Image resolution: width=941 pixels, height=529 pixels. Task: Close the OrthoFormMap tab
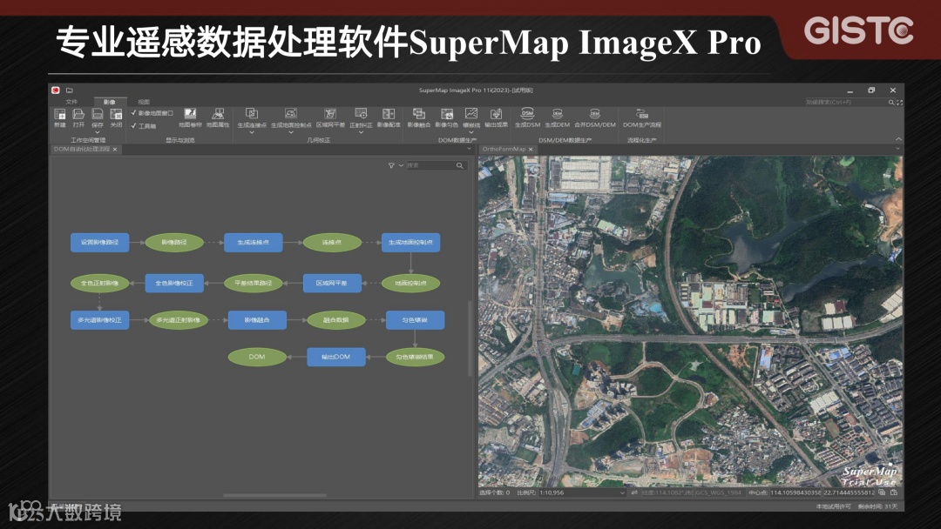coord(531,149)
